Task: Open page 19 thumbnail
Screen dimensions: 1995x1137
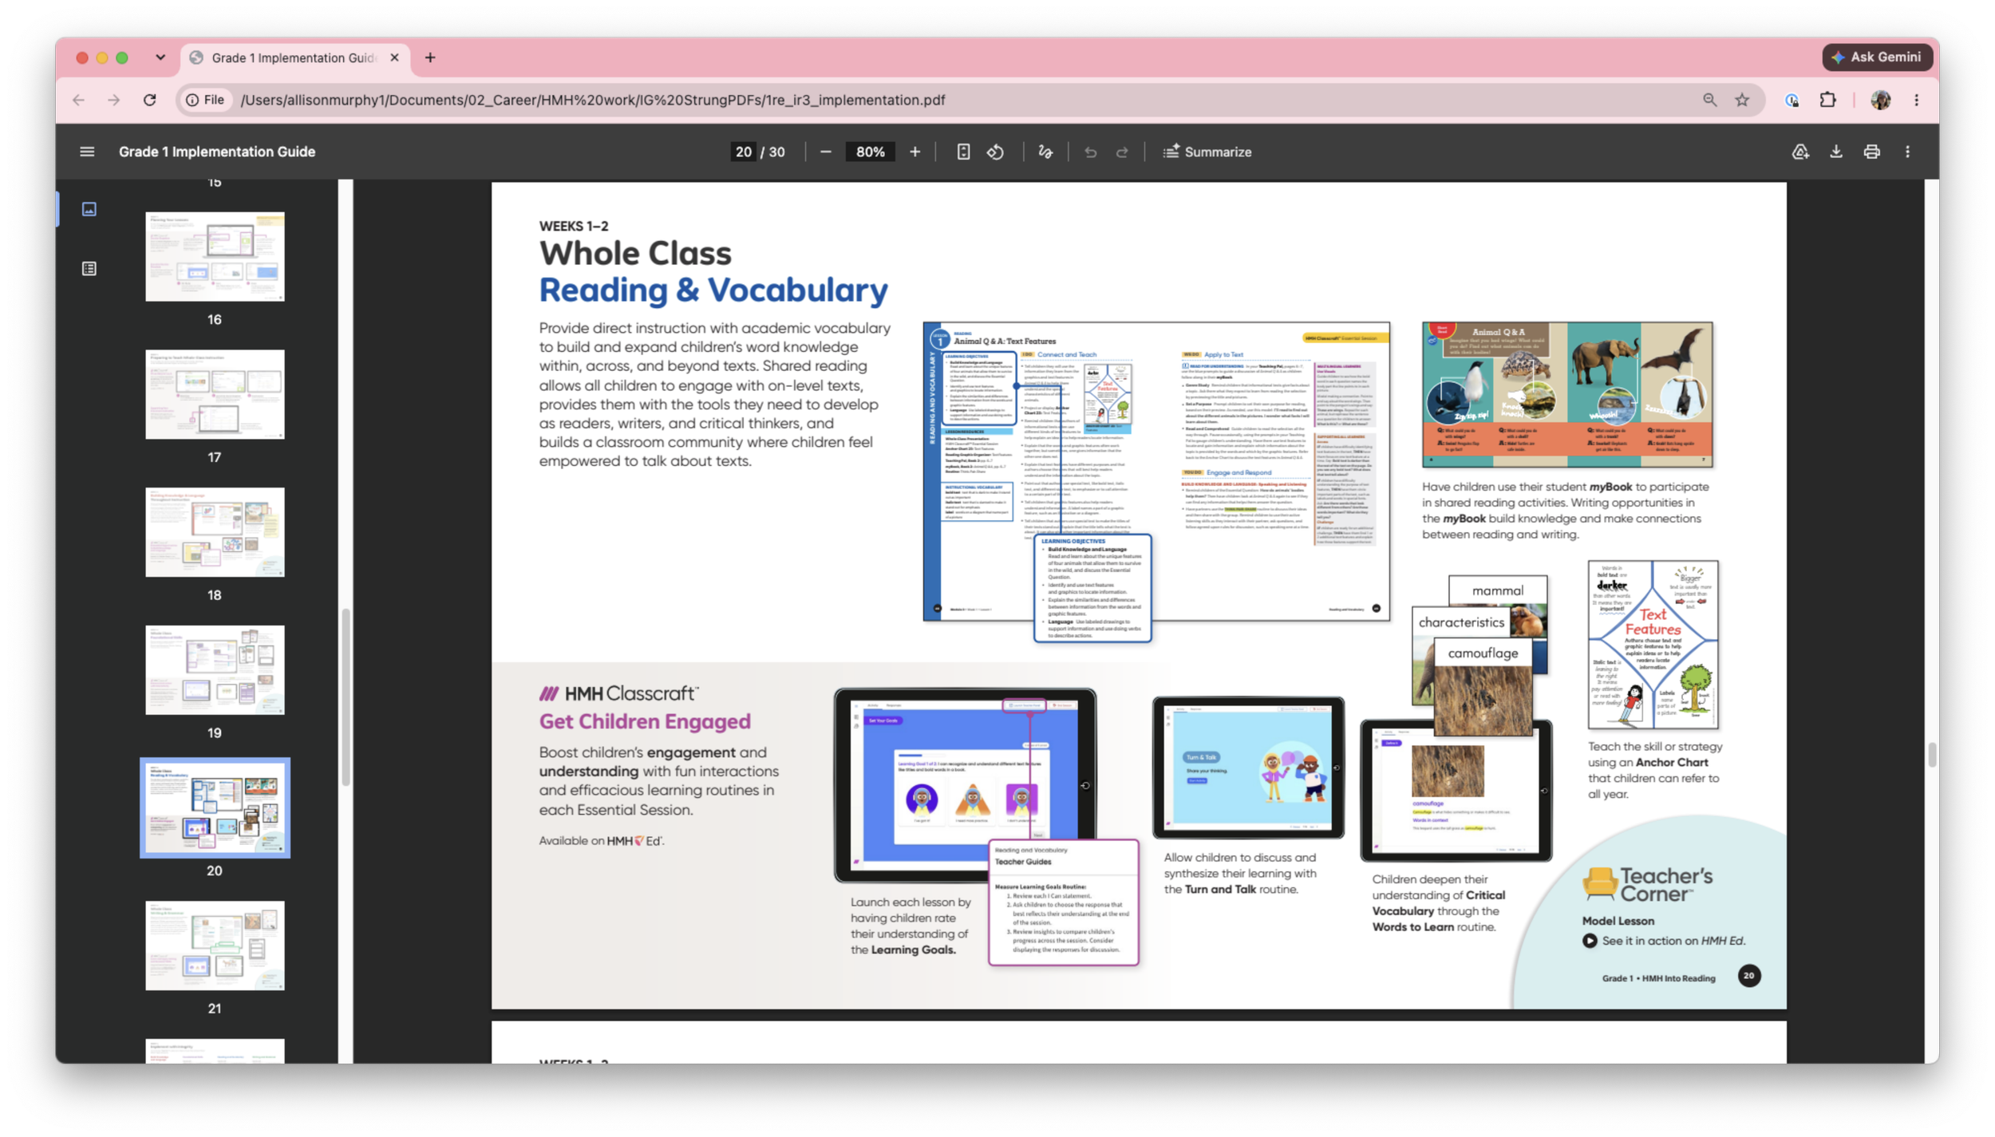Action: pyautogui.click(x=215, y=670)
